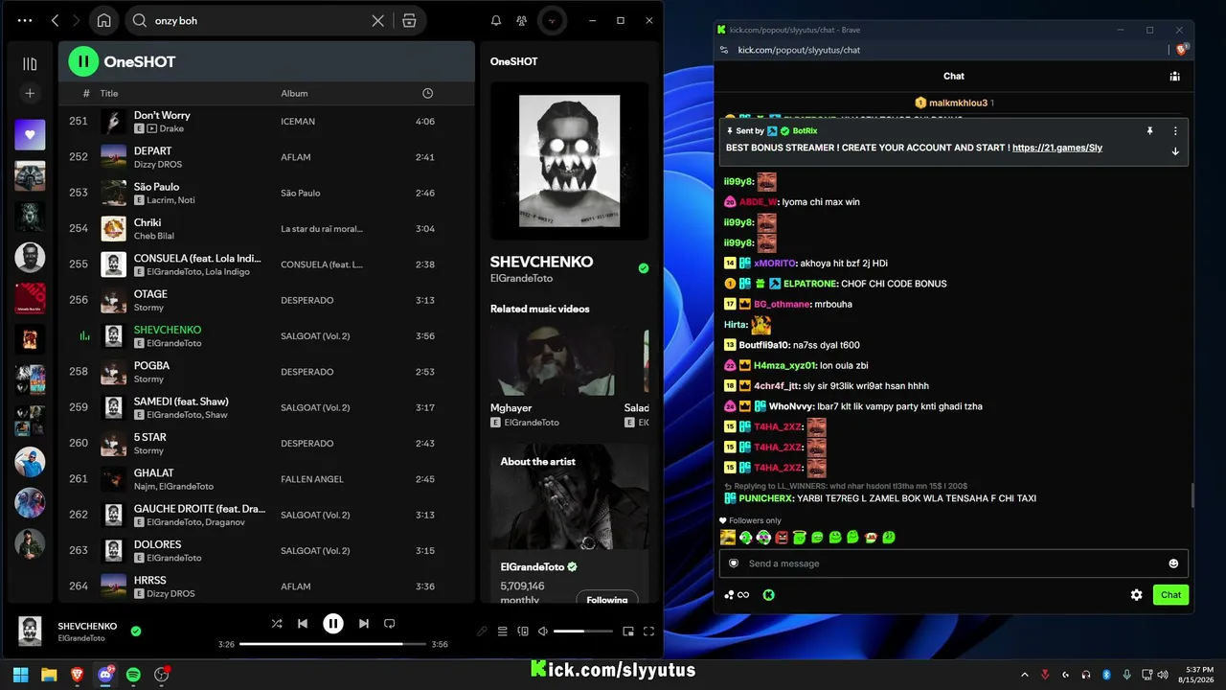This screenshot has height=690, width=1226.
Task: Open the Spotify three-dots menu
Action: point(25,20)
